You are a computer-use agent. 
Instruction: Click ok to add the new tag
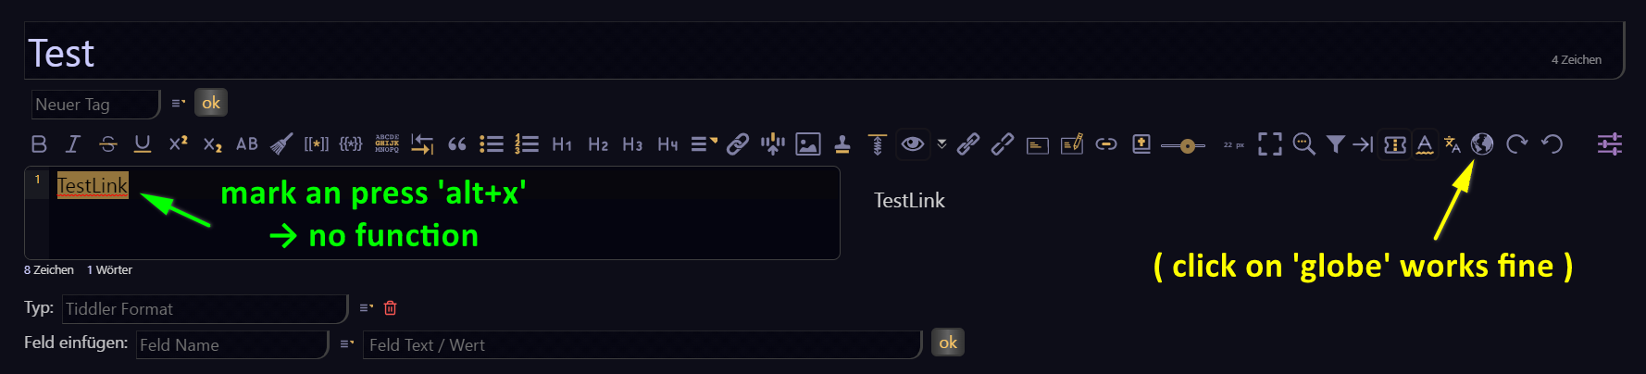click(x=211, y=103)
